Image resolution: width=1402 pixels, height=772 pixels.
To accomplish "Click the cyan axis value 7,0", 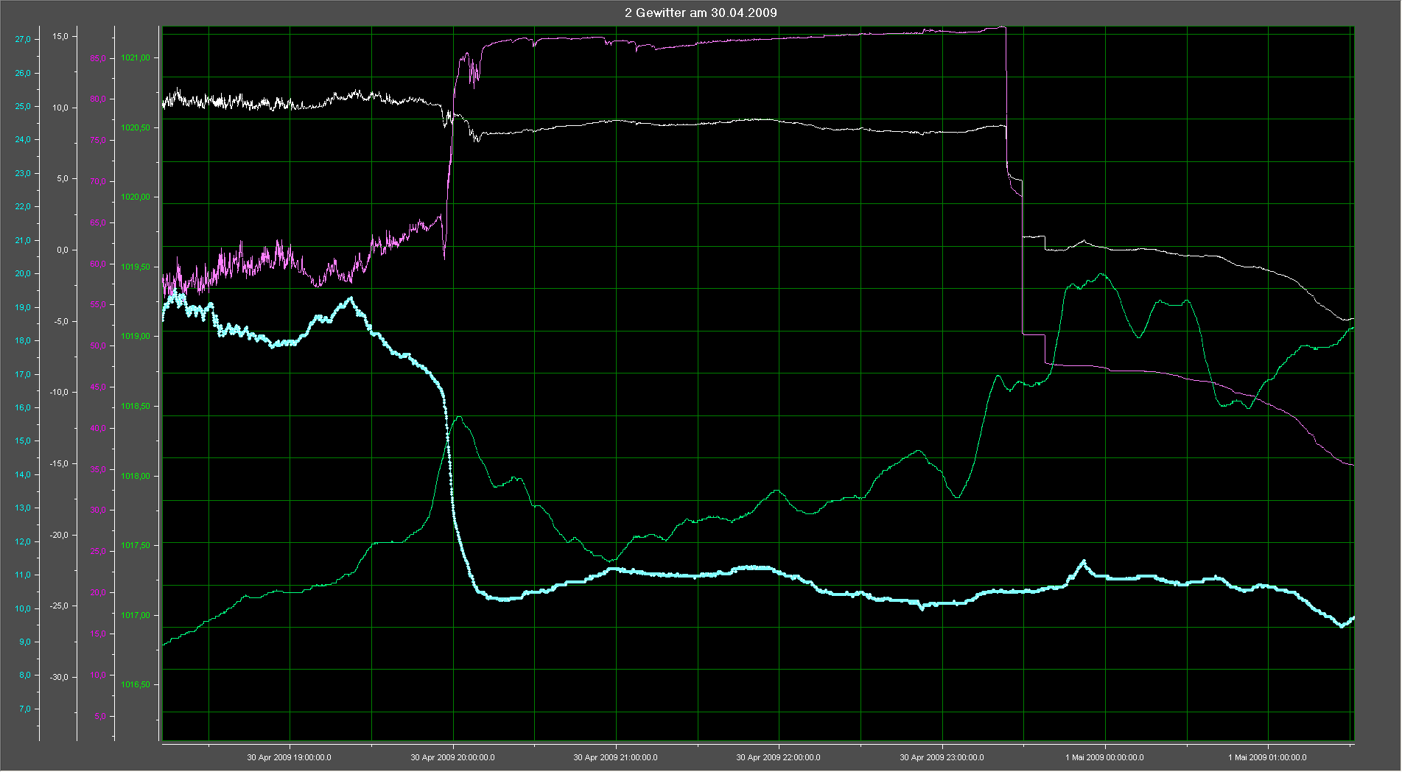I will (25, 709).
